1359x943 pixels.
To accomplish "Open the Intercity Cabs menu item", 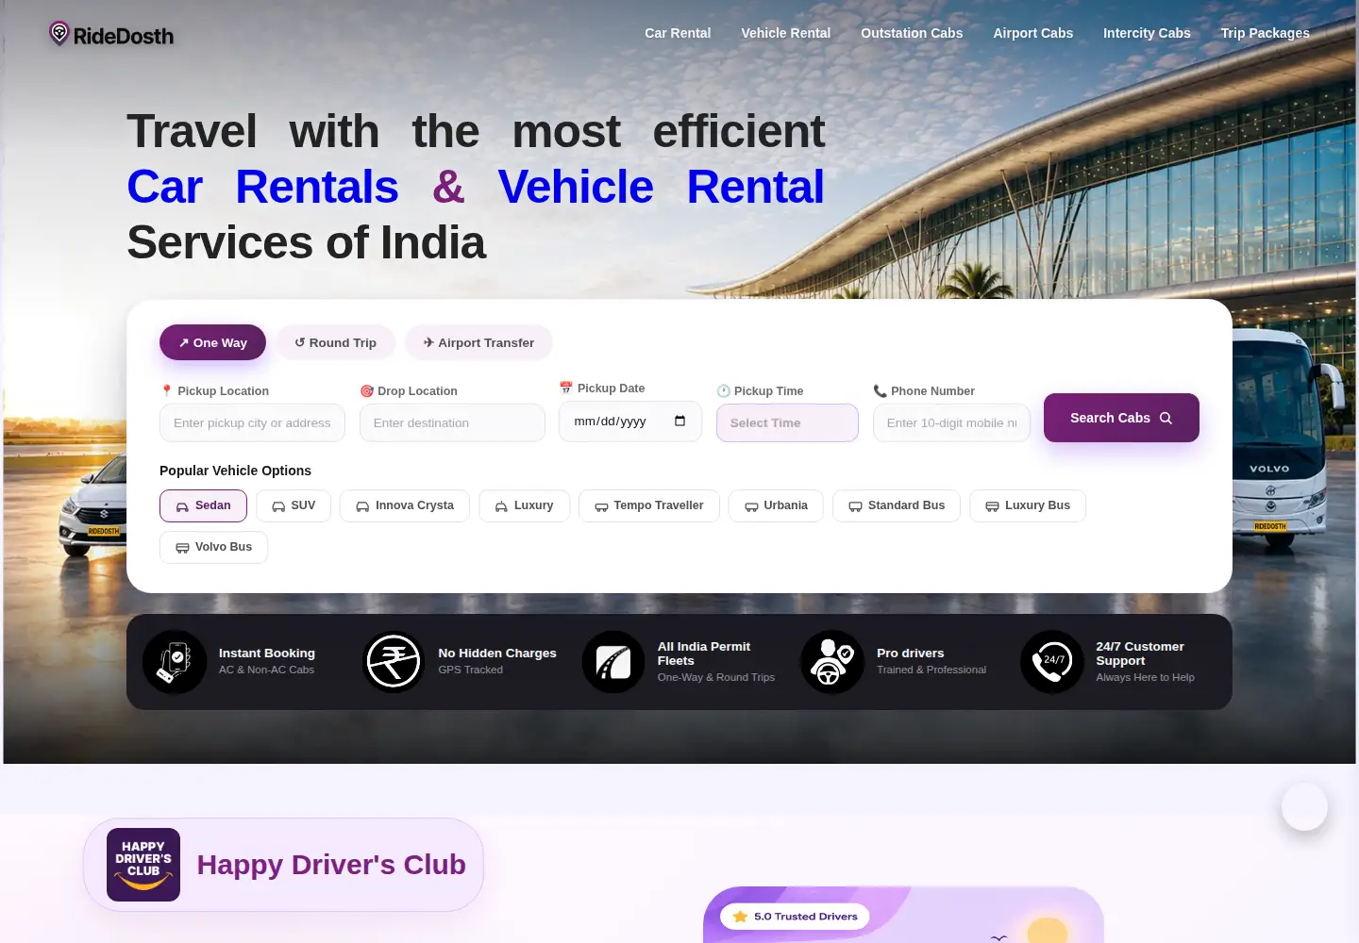I will 1147,33.
